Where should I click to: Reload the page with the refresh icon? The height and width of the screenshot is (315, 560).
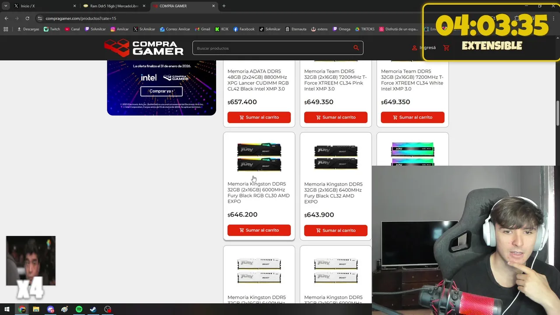pyautogui.click(x=27, y=18)
